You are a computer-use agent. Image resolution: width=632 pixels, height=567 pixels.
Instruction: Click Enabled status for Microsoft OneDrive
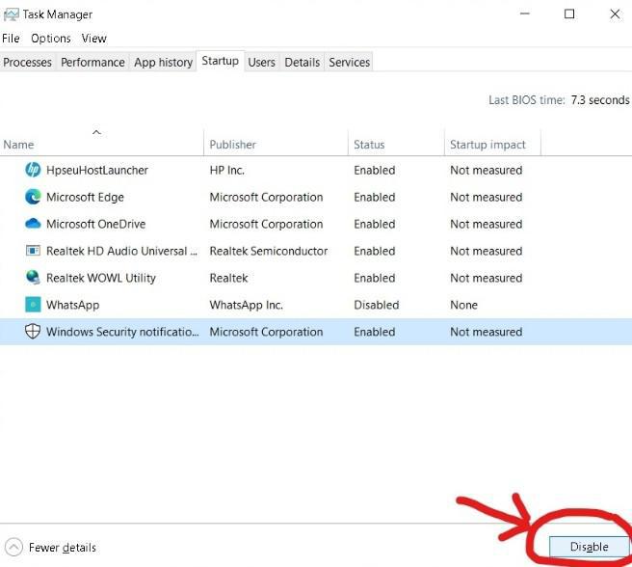pyautogui.click(x=375, y=224)
